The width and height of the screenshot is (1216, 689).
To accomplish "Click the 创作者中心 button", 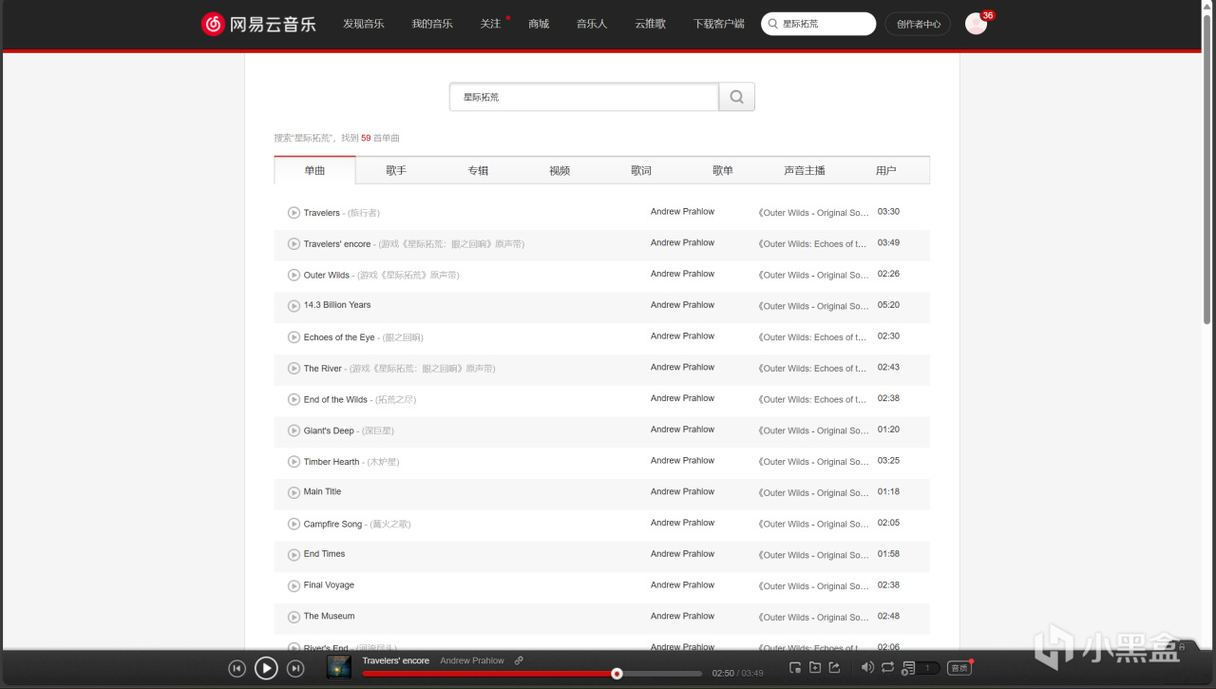I will point(918,24).
